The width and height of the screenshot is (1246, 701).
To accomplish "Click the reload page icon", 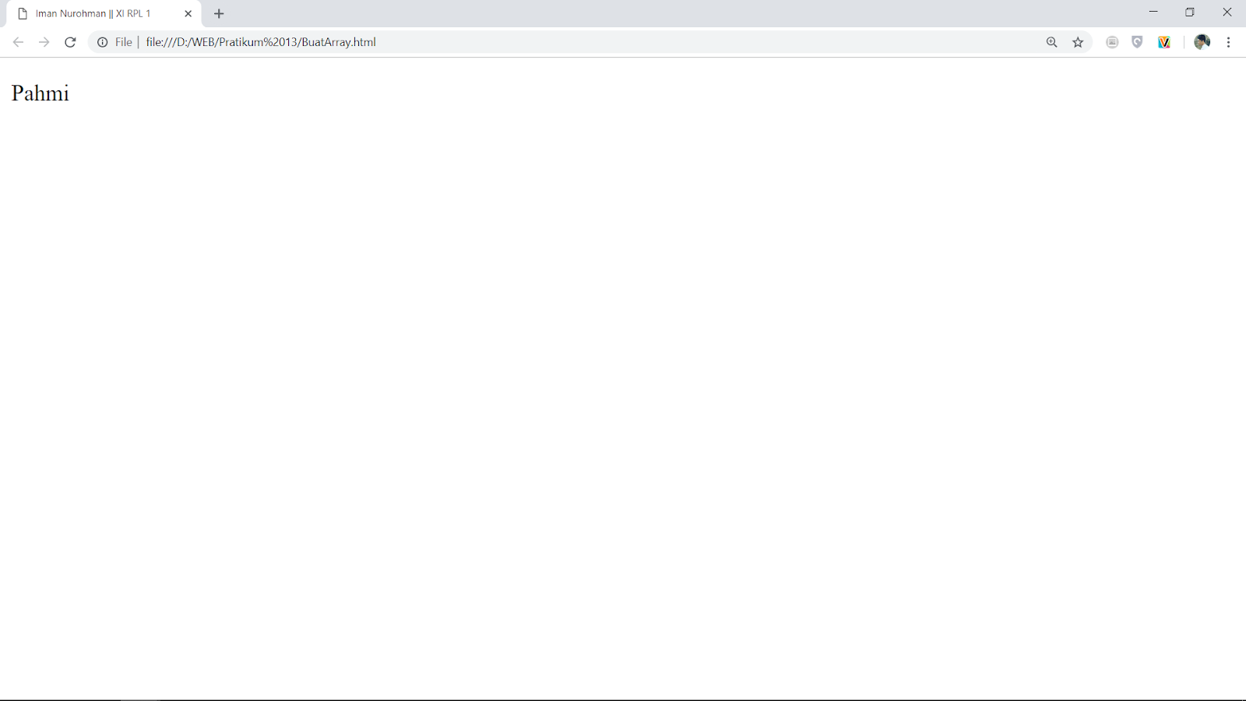I will click(x=70, y=42).
